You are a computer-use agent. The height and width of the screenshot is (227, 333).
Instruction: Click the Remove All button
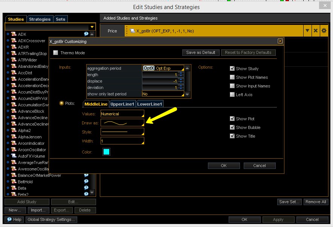[x=316, y=202]
